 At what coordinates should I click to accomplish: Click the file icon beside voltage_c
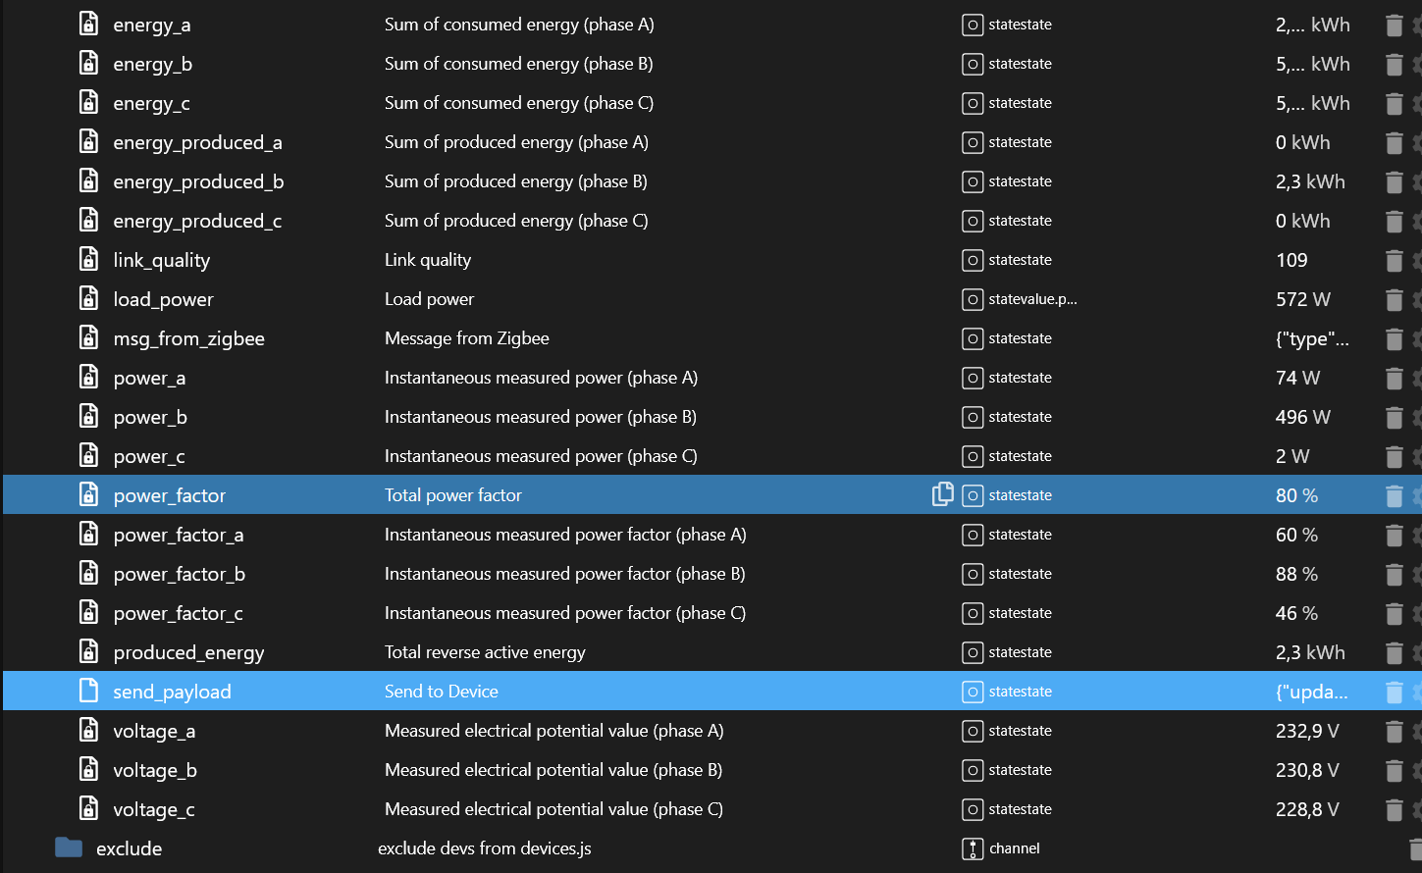(x=88, y=808)
